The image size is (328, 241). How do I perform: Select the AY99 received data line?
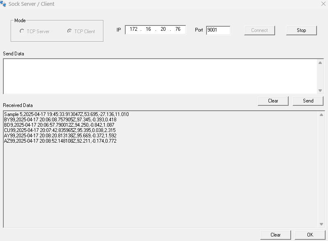tap(60, 136)
